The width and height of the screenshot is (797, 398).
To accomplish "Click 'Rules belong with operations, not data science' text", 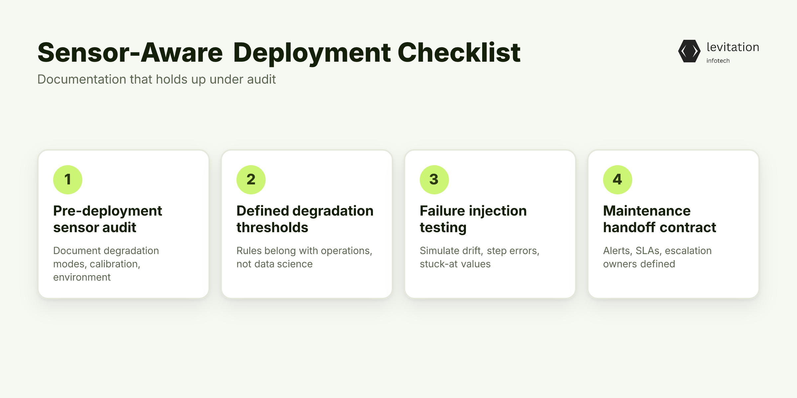I will click(x=304, y=257).
